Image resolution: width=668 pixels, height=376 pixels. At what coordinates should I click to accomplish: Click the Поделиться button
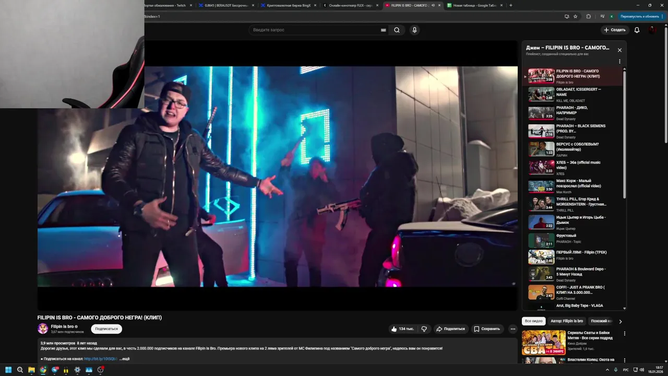tap(450, 329)
